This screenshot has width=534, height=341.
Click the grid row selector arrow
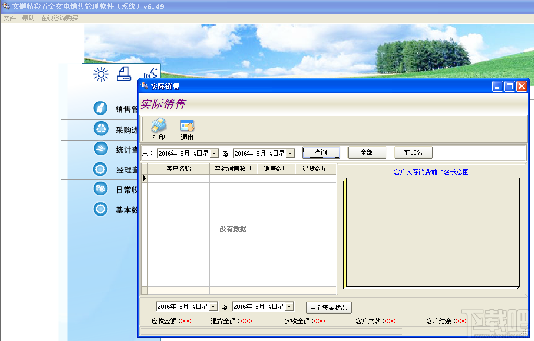pos(144,179)
